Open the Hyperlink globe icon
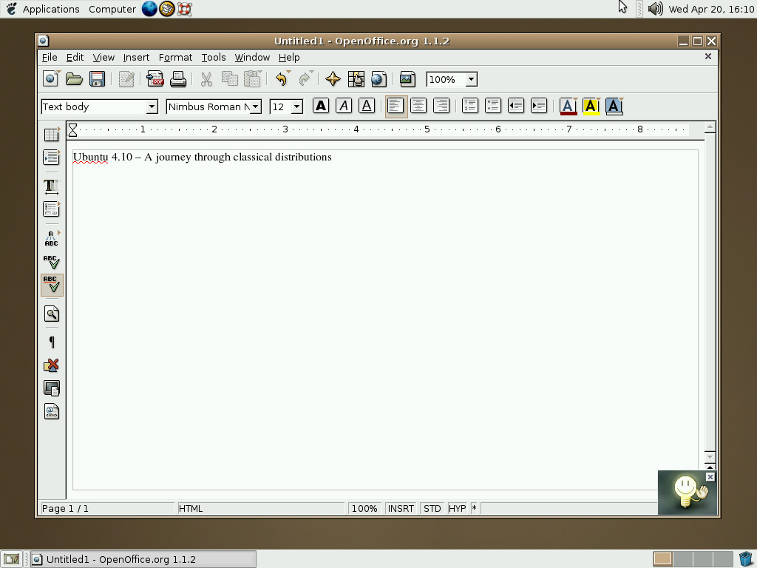Image resolution: width=757 pixels, height=568 pixels. 377,79
